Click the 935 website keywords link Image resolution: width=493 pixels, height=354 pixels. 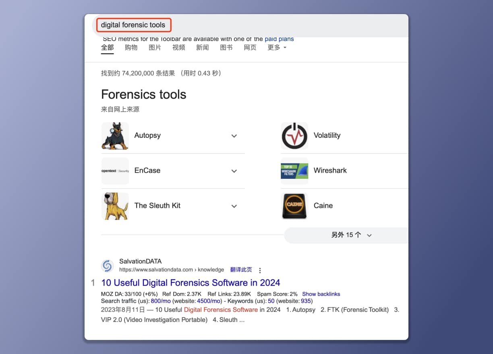click(306, 301)
